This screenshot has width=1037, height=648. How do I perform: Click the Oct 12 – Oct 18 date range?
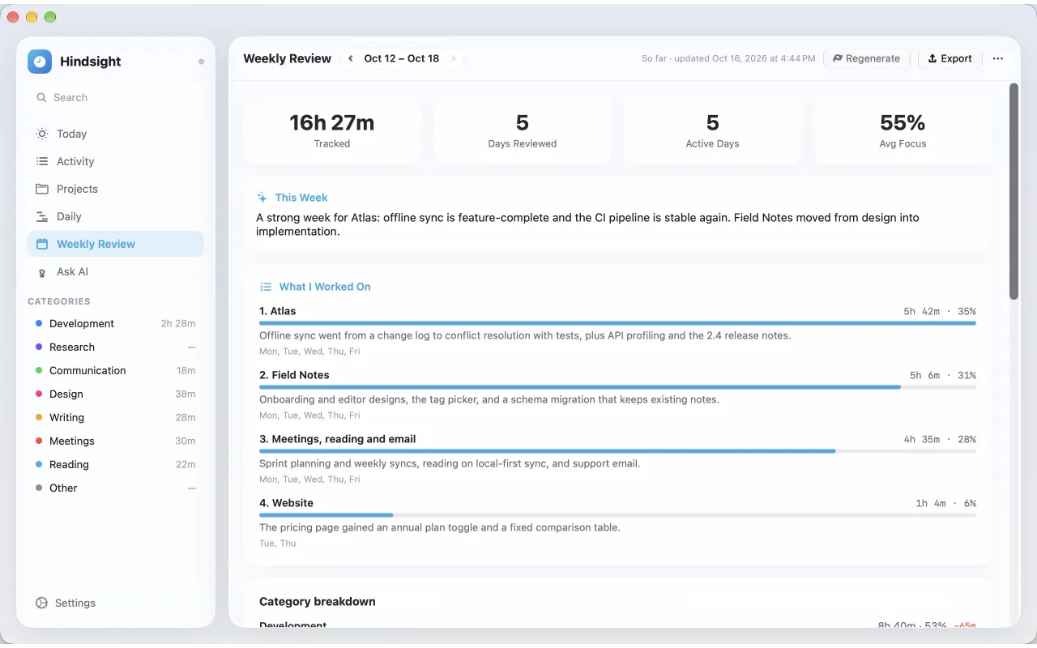coord(402,58)
